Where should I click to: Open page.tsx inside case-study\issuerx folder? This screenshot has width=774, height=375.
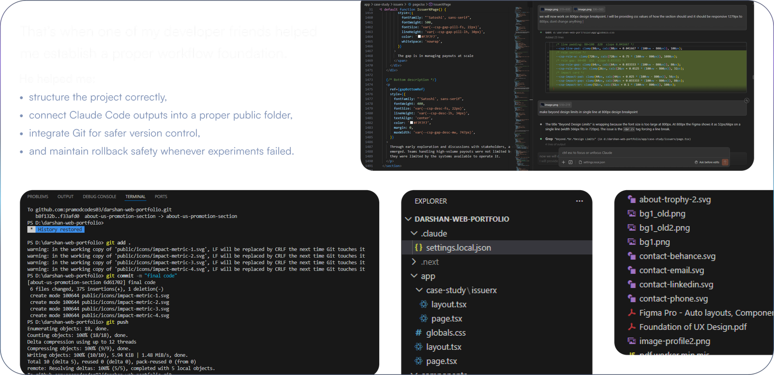click(x=447, y=318)
